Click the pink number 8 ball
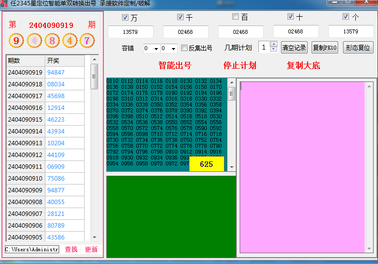 pyautogui.click(x=52, y=40)
